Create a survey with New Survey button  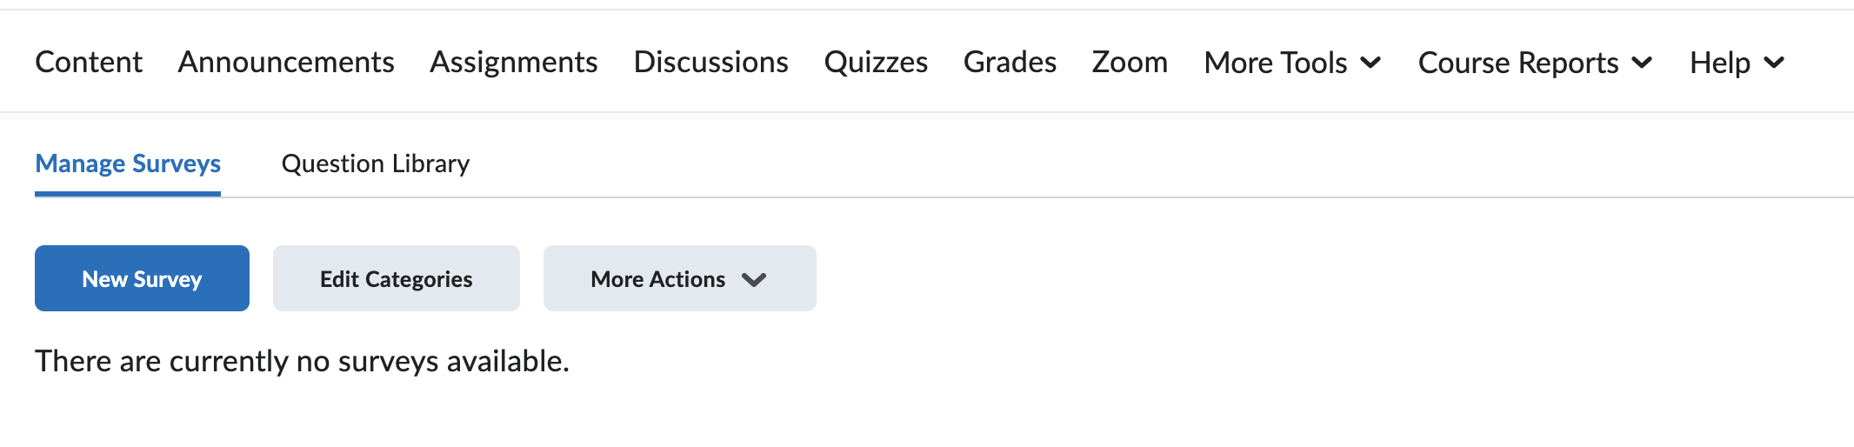142,278
